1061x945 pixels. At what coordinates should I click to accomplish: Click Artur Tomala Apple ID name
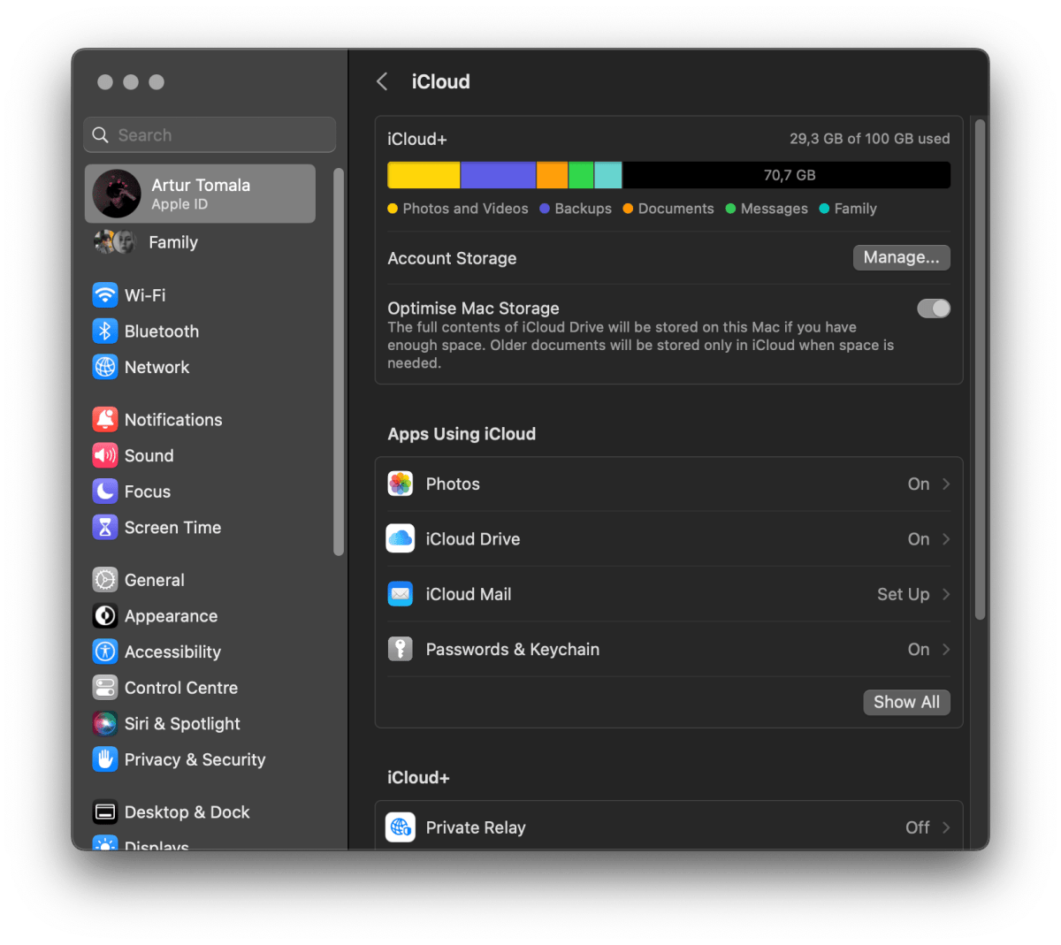[x=201, y=185]
